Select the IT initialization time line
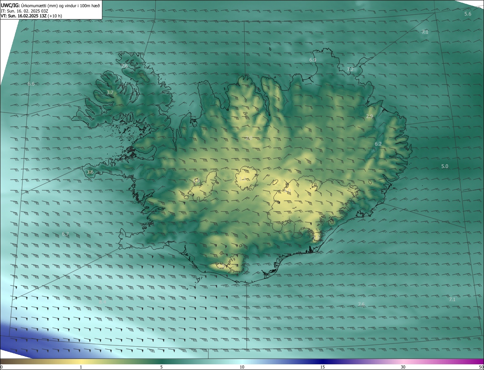This screenshot has height=370, width=484. click(25, 11)
